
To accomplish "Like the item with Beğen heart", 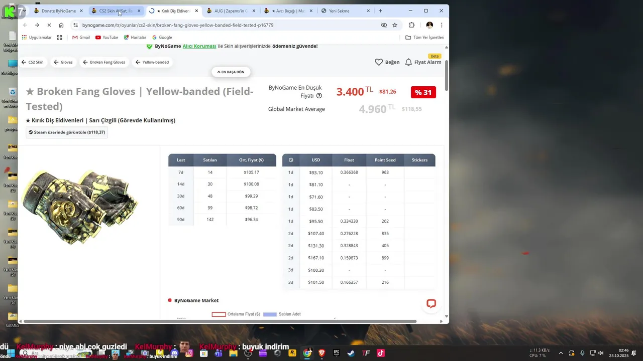I will 387,62.
